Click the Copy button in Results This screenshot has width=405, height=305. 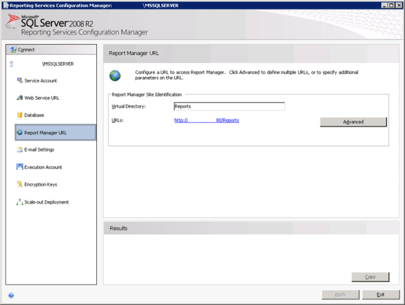(370, 277)
